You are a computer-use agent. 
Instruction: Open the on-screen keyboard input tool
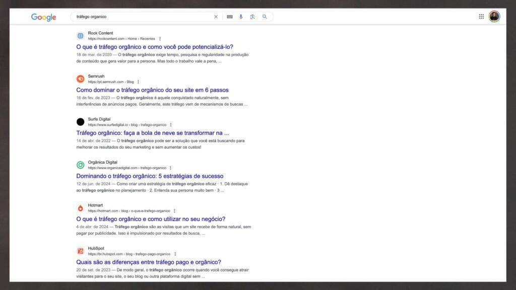[x=230, y=17]
